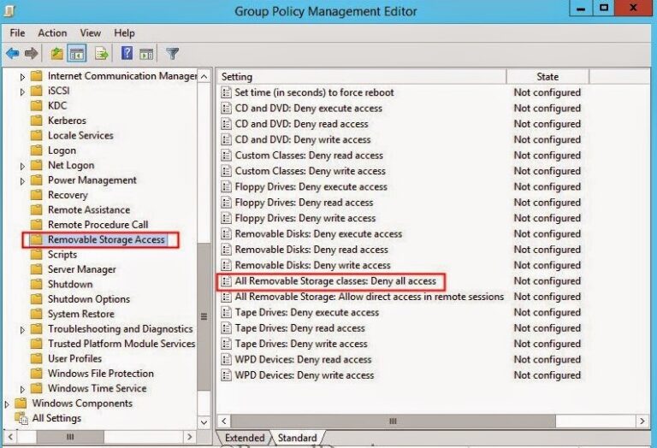Select CD and DVD: Deny read access setting
This screenshot has height=448, width=657.
click(x=301, y=124)
